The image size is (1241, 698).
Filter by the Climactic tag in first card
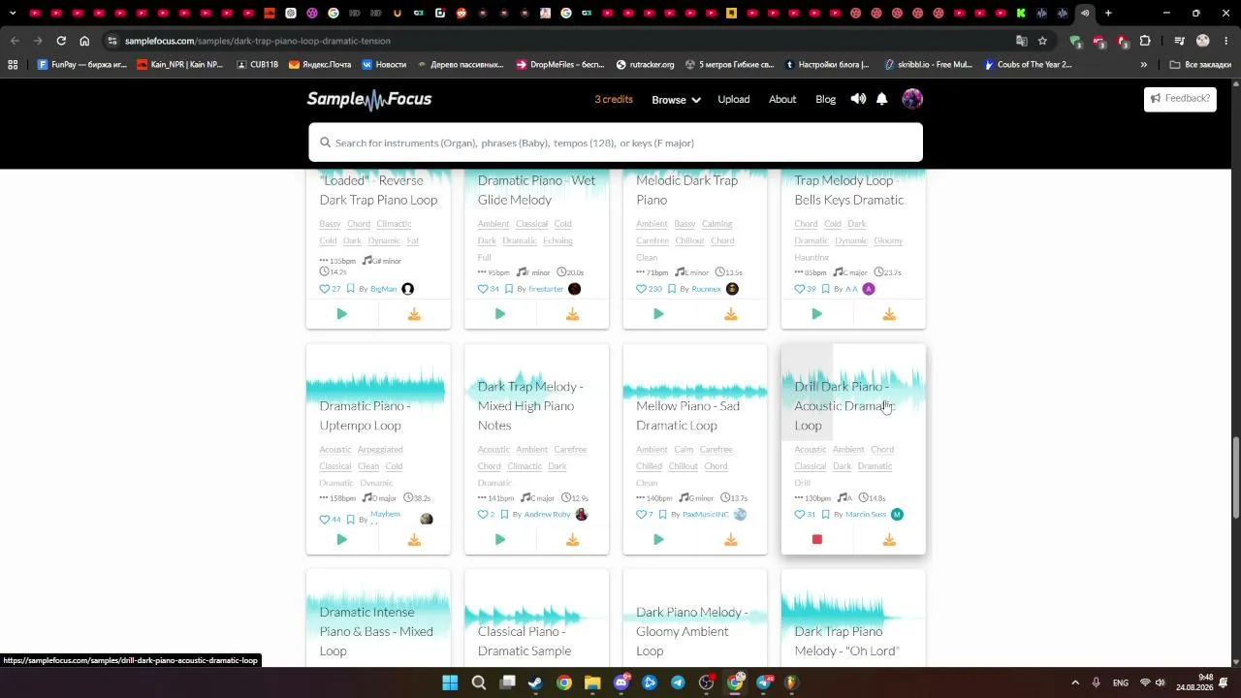(394, 224)
